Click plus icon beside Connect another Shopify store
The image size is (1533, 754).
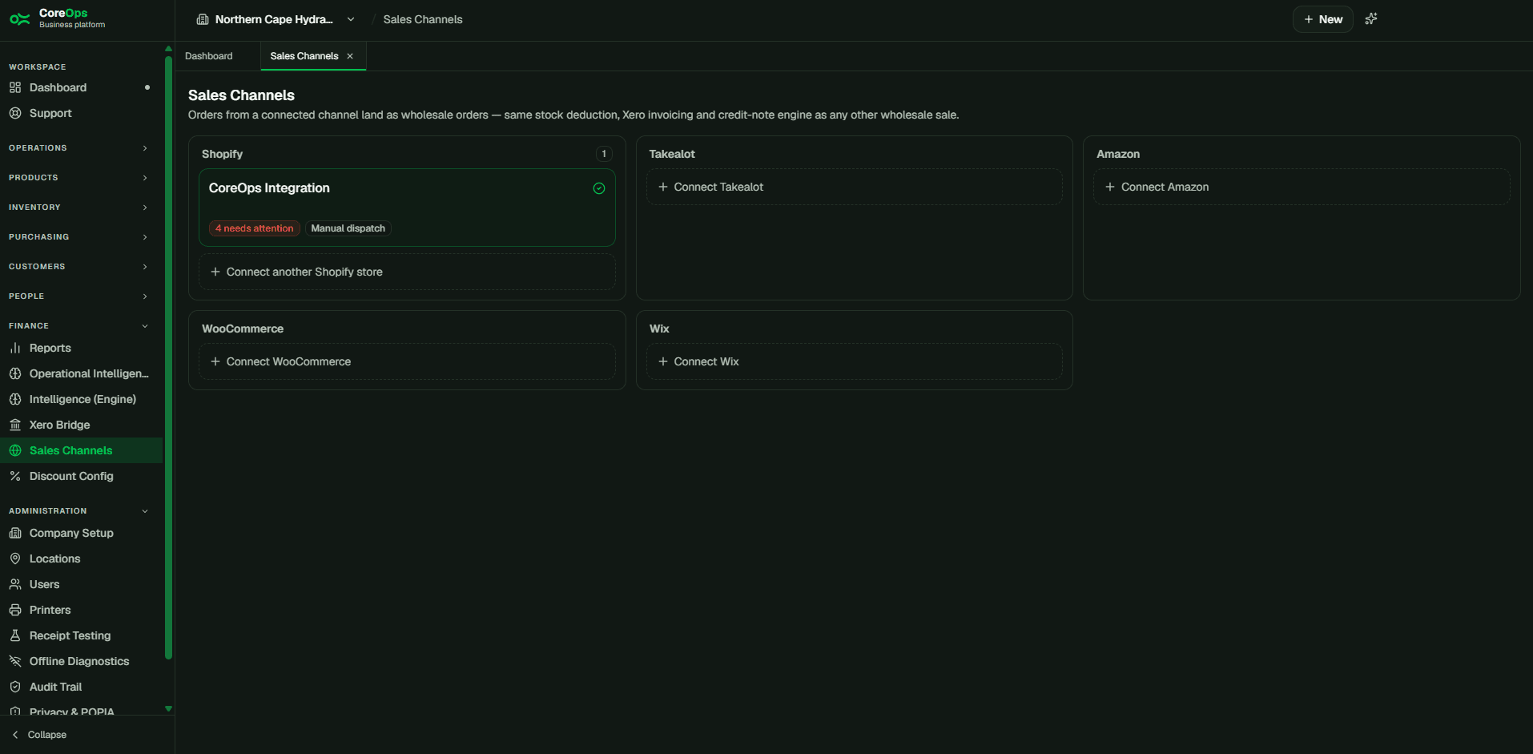pyautogui.click(x=215, y=272)
